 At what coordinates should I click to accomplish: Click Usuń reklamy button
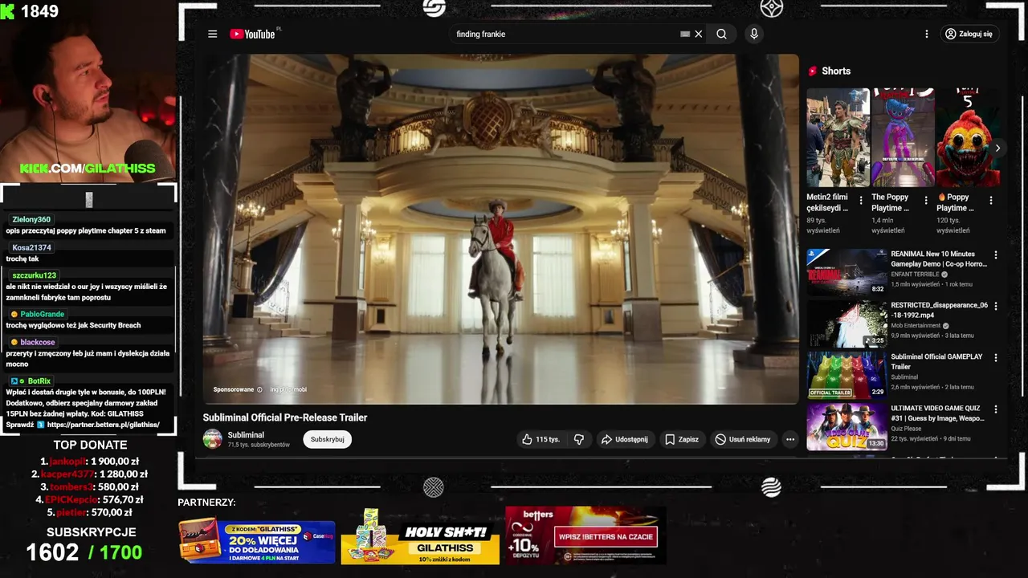click(x=743, y=439)
